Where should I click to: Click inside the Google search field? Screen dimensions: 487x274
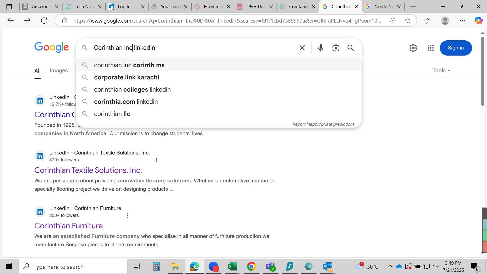[194, 48]
